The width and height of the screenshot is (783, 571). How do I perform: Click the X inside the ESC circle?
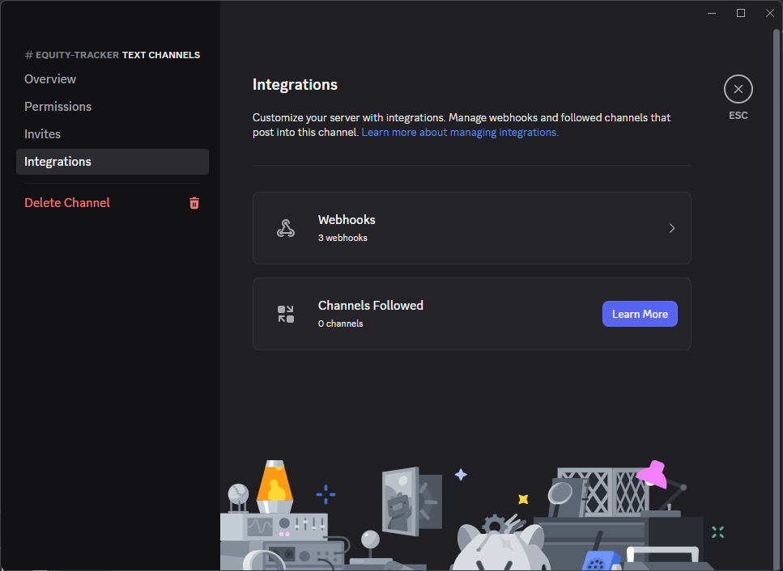pyautogui.click(x=738, y=89)
